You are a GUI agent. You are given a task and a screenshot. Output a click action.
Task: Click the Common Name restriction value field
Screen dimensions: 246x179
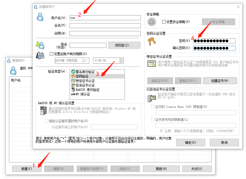pos(196,112)
